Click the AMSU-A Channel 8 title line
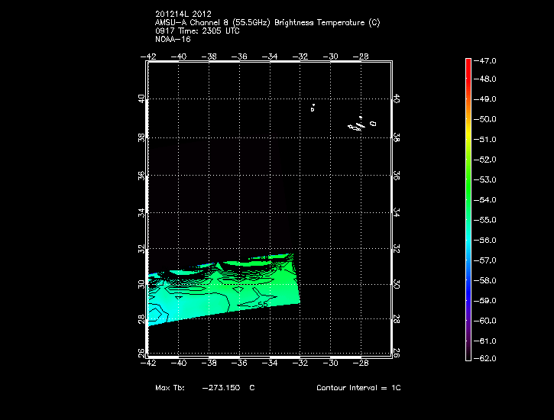Image resolution: width=554 pixels, height=420 pixels. pyautogui.click(x=267, y=23)
